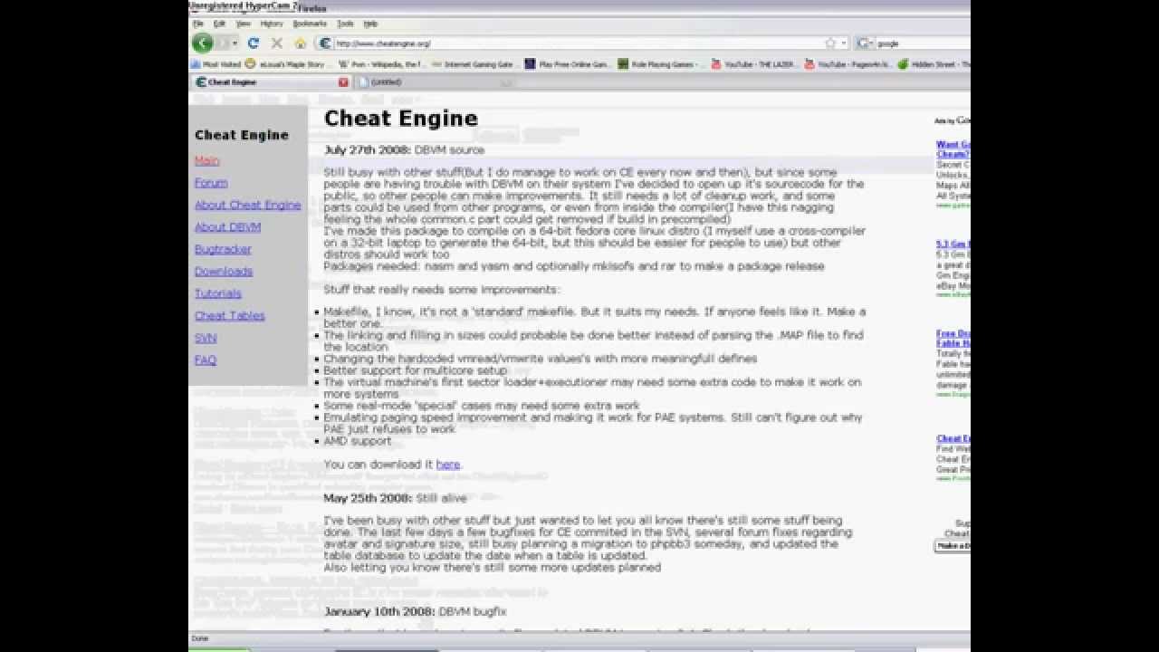
Task: Click the 'January 10th 2008: DBVM bugfix' heading
Action: pos(417,612)
